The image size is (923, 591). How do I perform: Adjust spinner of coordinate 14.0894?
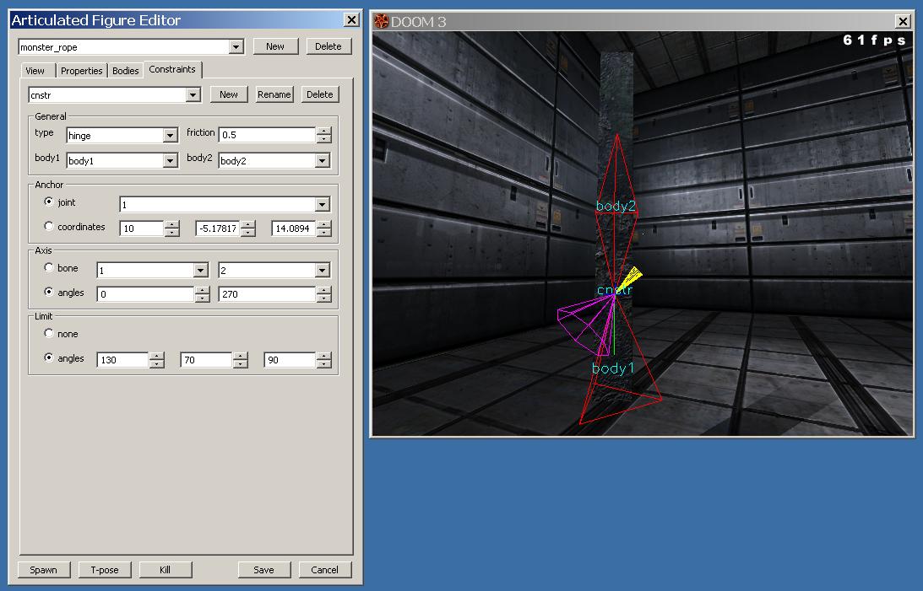[x=323, y=228]
